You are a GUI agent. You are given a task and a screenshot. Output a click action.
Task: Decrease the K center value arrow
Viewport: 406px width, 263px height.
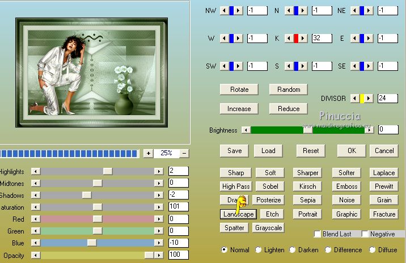coord(289,39)
